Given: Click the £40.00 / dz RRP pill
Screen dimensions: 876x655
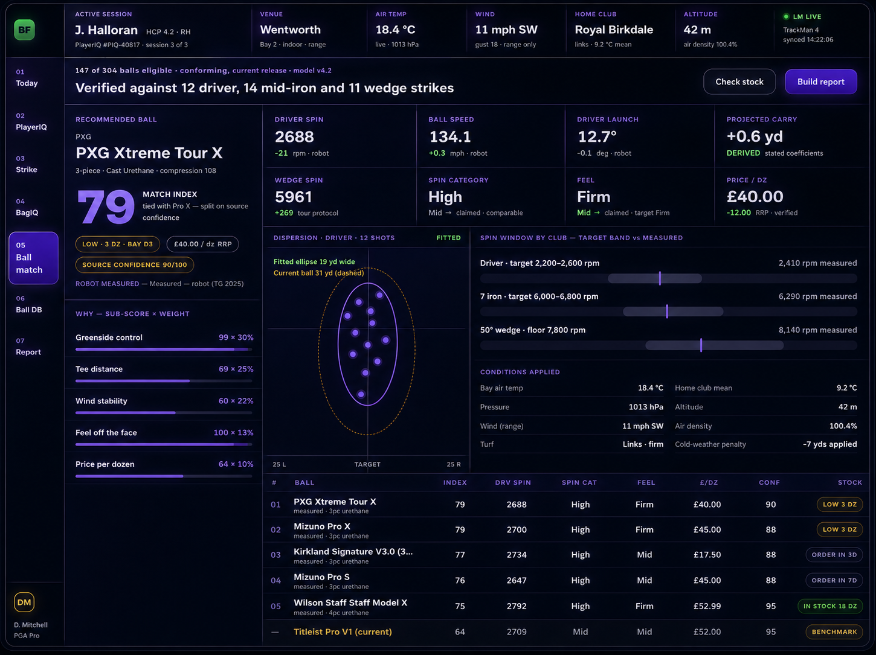Looking at the screenshot, I should 203,244.
